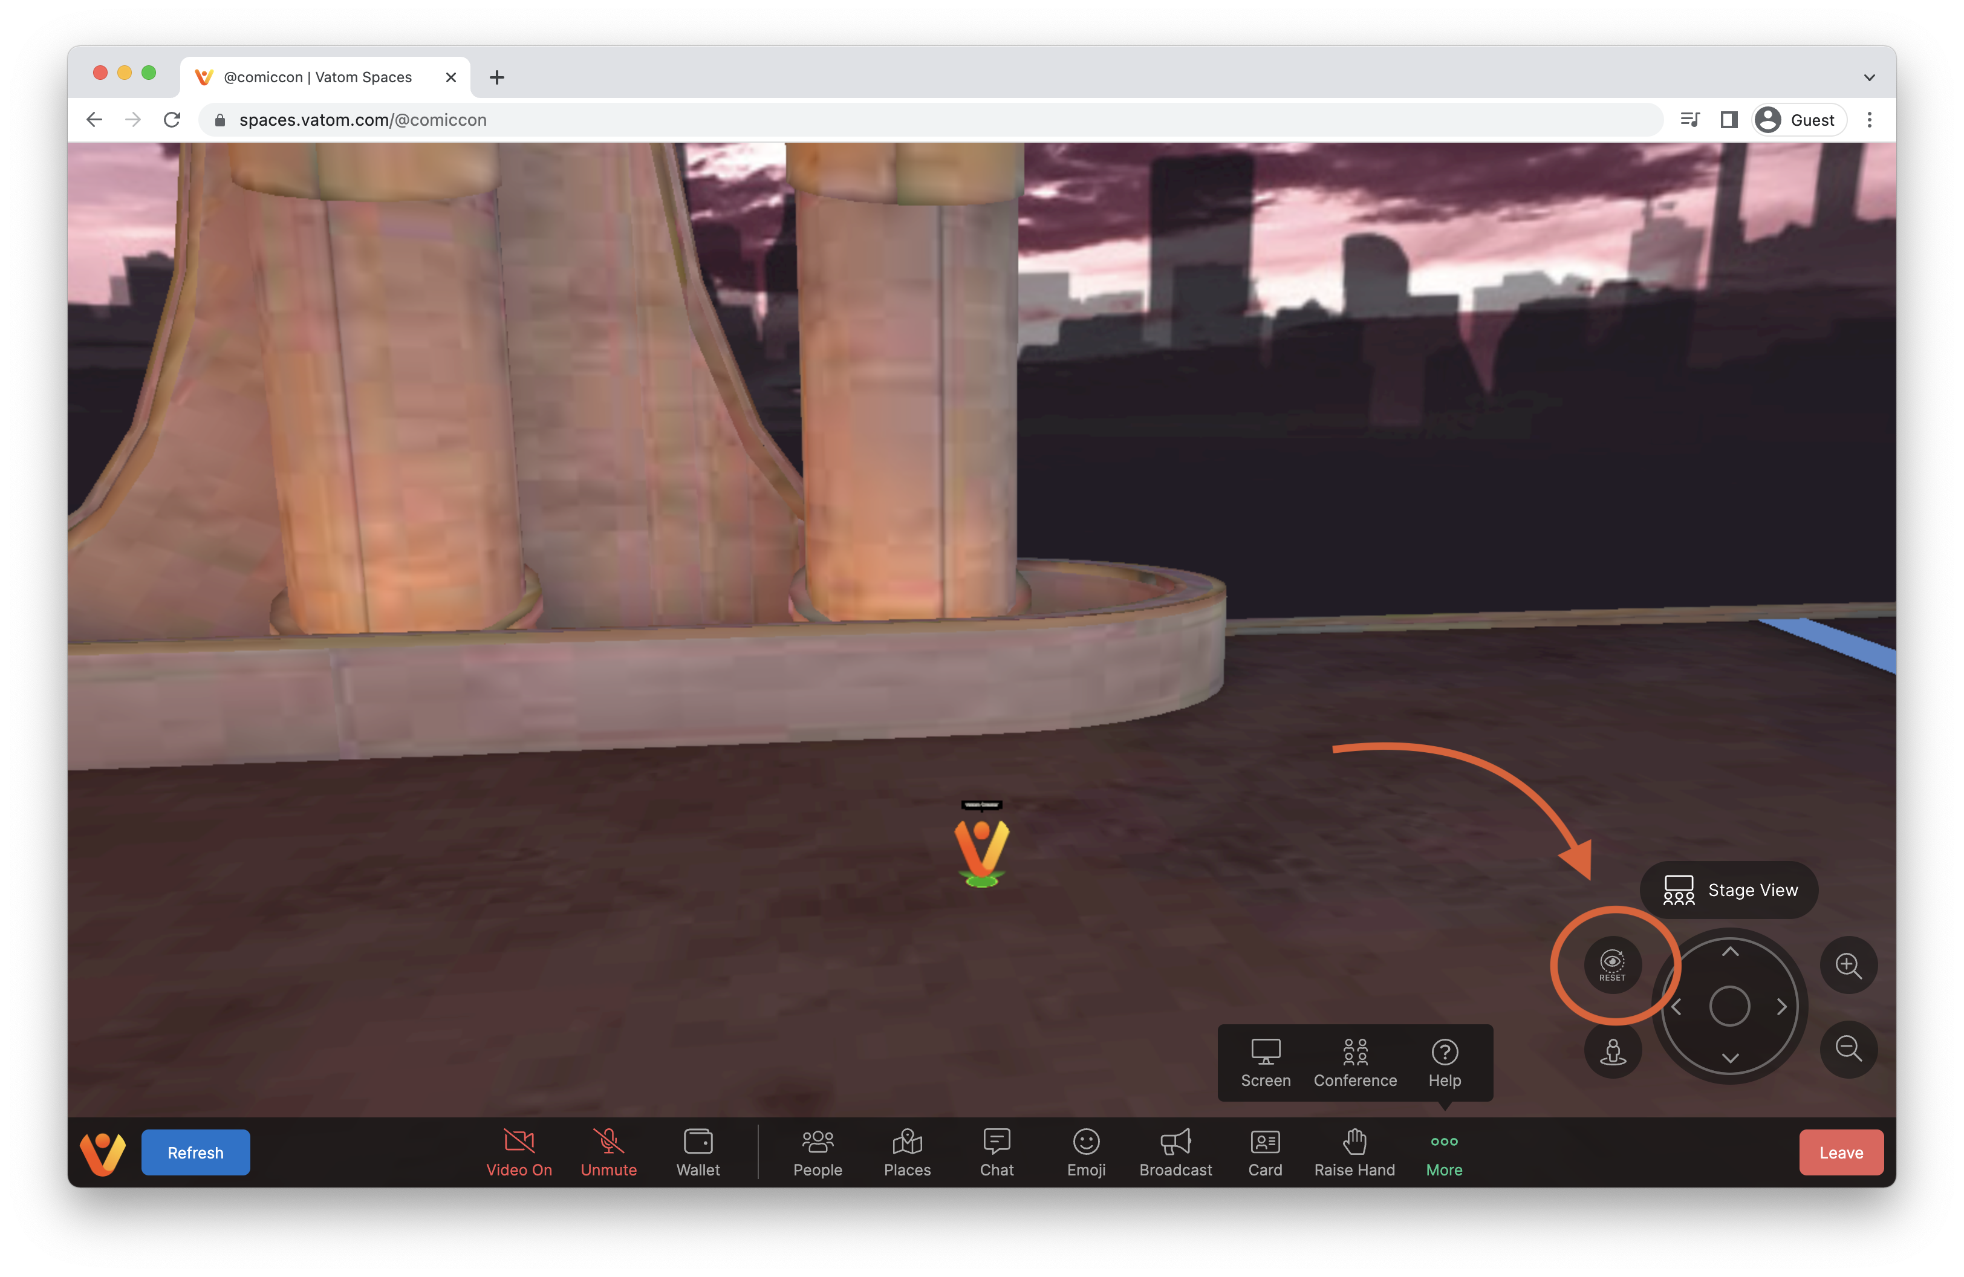Screen dimensions: 1964x1277
Task: Click the address bar showing spaces.vatom.com/@comiccon
Action: pos(930,120)
